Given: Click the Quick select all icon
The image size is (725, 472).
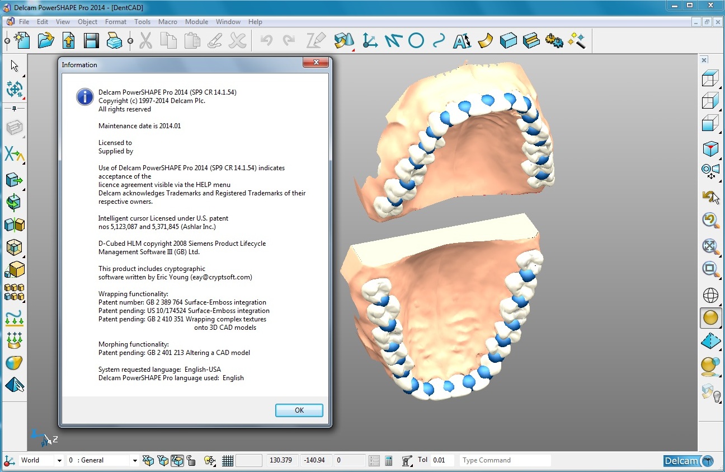Looking at the screenshot, I should coord(14,89).
